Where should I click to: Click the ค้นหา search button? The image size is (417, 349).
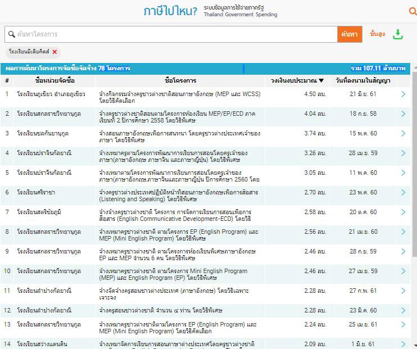coord(348,34)
